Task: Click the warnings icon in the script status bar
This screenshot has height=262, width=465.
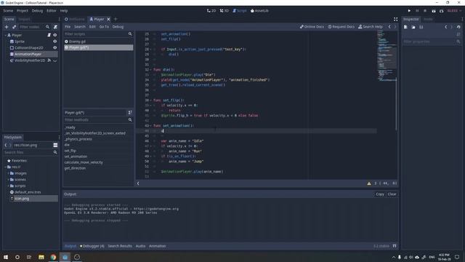Action: [369, 183]
